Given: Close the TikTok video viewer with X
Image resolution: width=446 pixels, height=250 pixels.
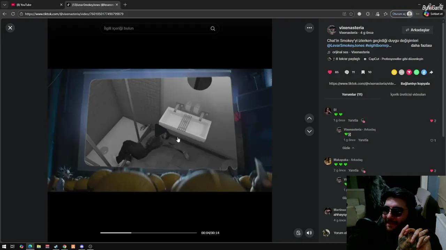Looking at the screenshot, I should 10,28.
